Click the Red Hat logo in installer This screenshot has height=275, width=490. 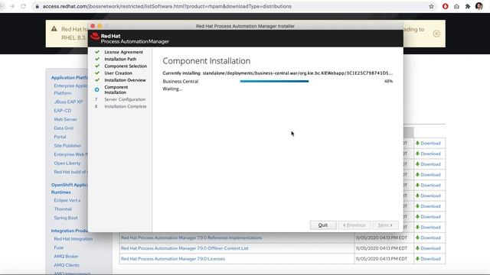95,37
